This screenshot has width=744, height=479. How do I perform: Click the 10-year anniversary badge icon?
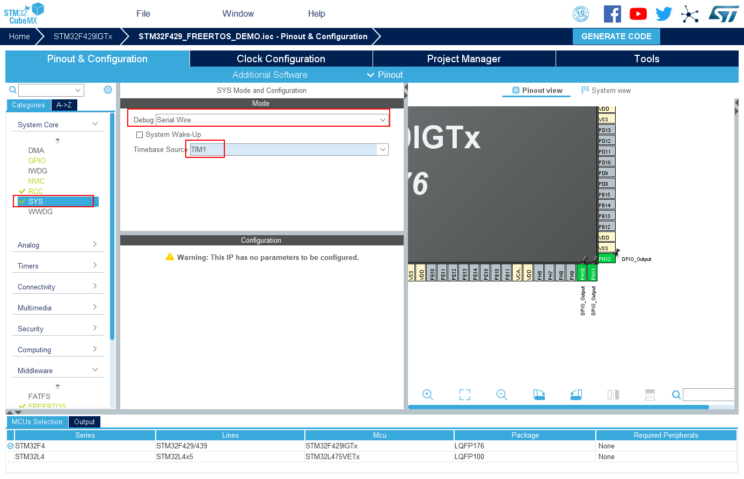581,14
